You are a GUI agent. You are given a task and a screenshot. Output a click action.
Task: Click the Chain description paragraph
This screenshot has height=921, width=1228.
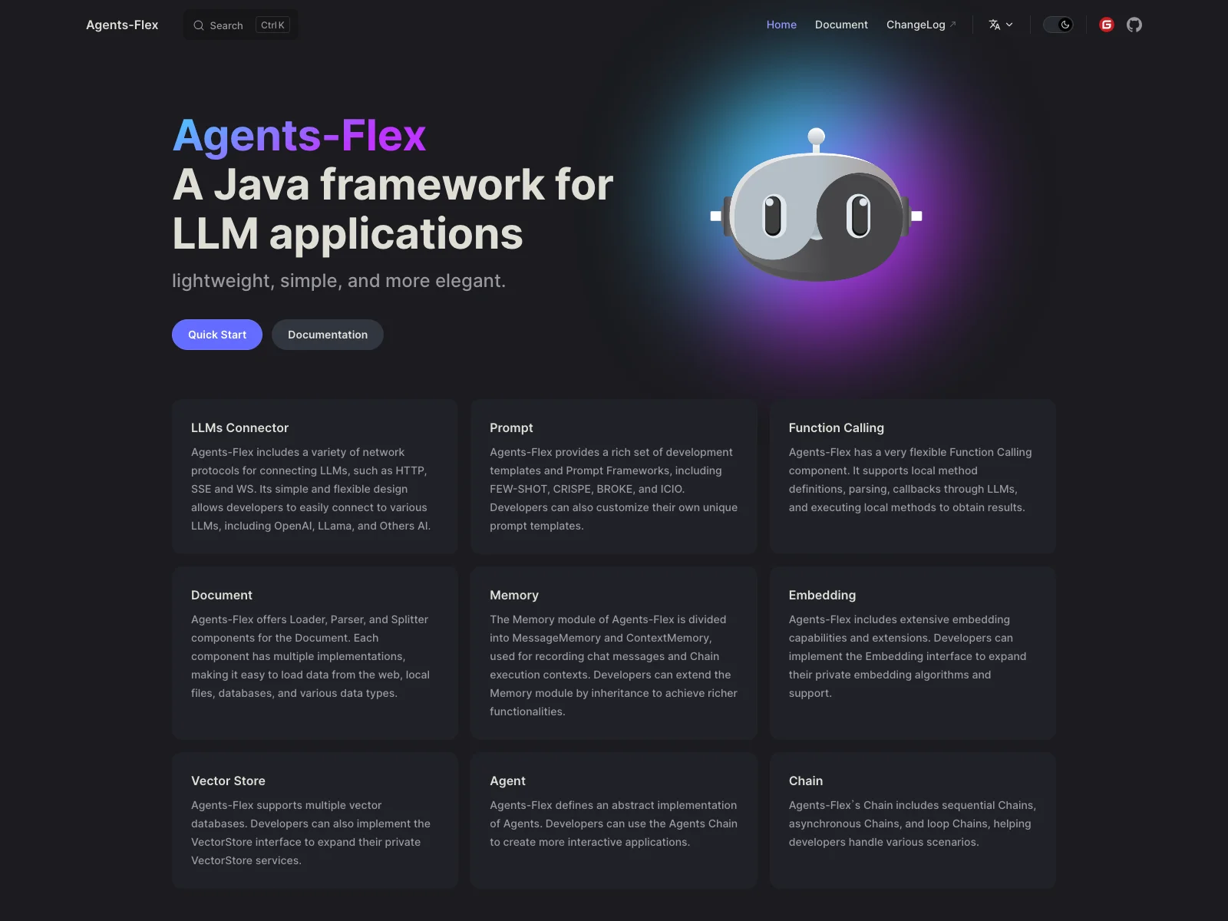point(913,824)
